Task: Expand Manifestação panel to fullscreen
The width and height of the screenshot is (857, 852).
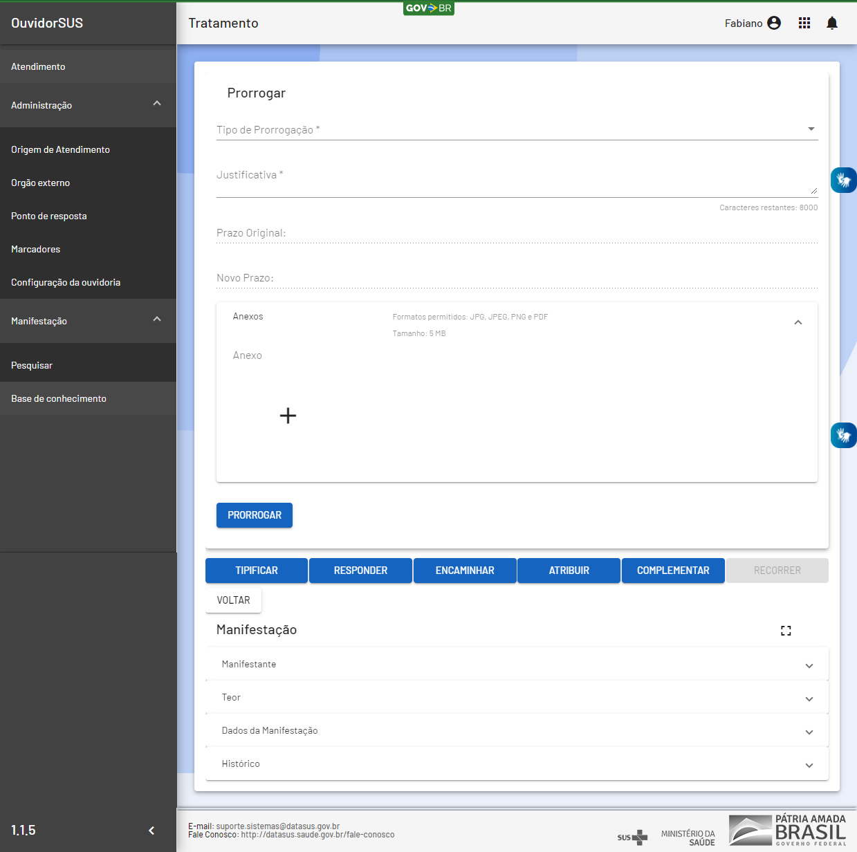Action: tap(786, 631)
